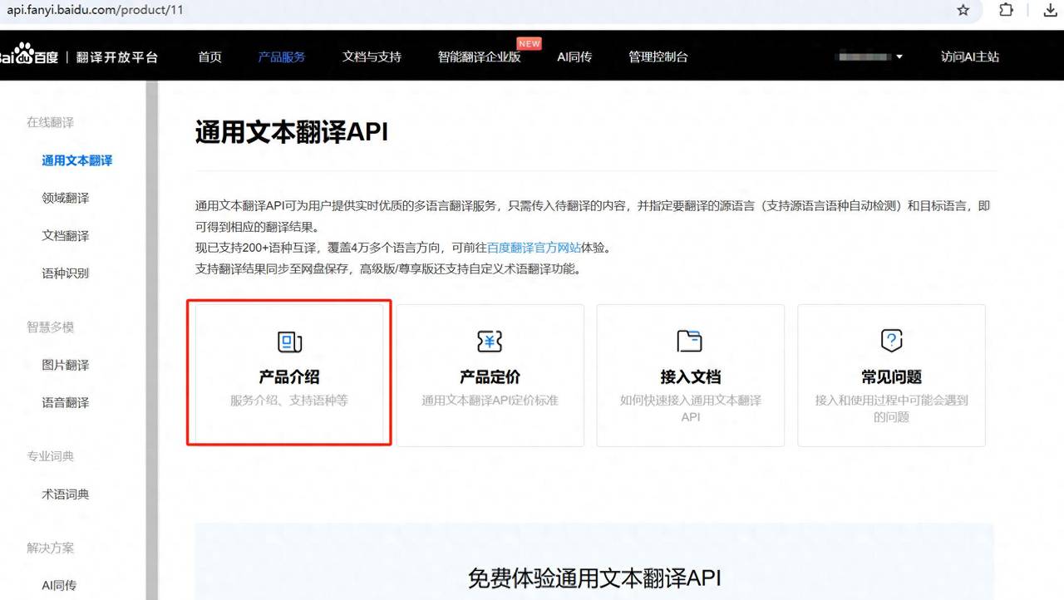
Task: Click the question-mark icon above 常见问题
Action: point(890,340)
